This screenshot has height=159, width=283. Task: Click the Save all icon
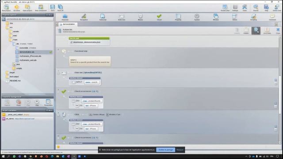(x=60, y=8)
